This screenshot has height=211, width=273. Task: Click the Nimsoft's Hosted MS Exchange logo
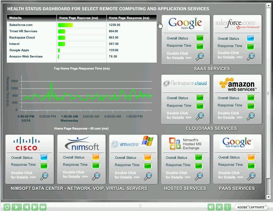185,144
